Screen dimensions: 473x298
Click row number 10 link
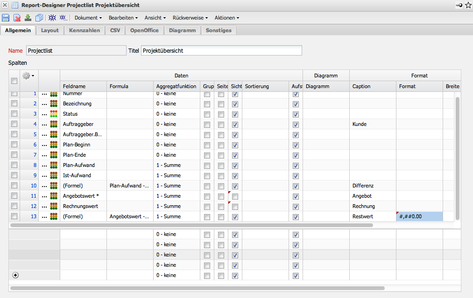33,186
